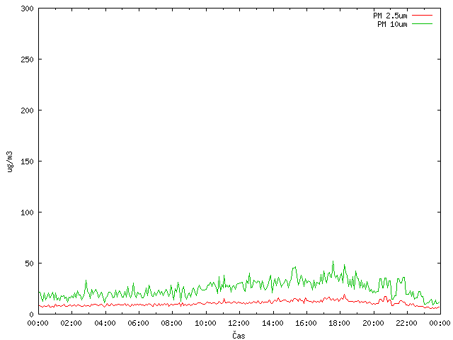Click the x-axis time label 04:00
The image size is (453, 340).
point(105,323)
